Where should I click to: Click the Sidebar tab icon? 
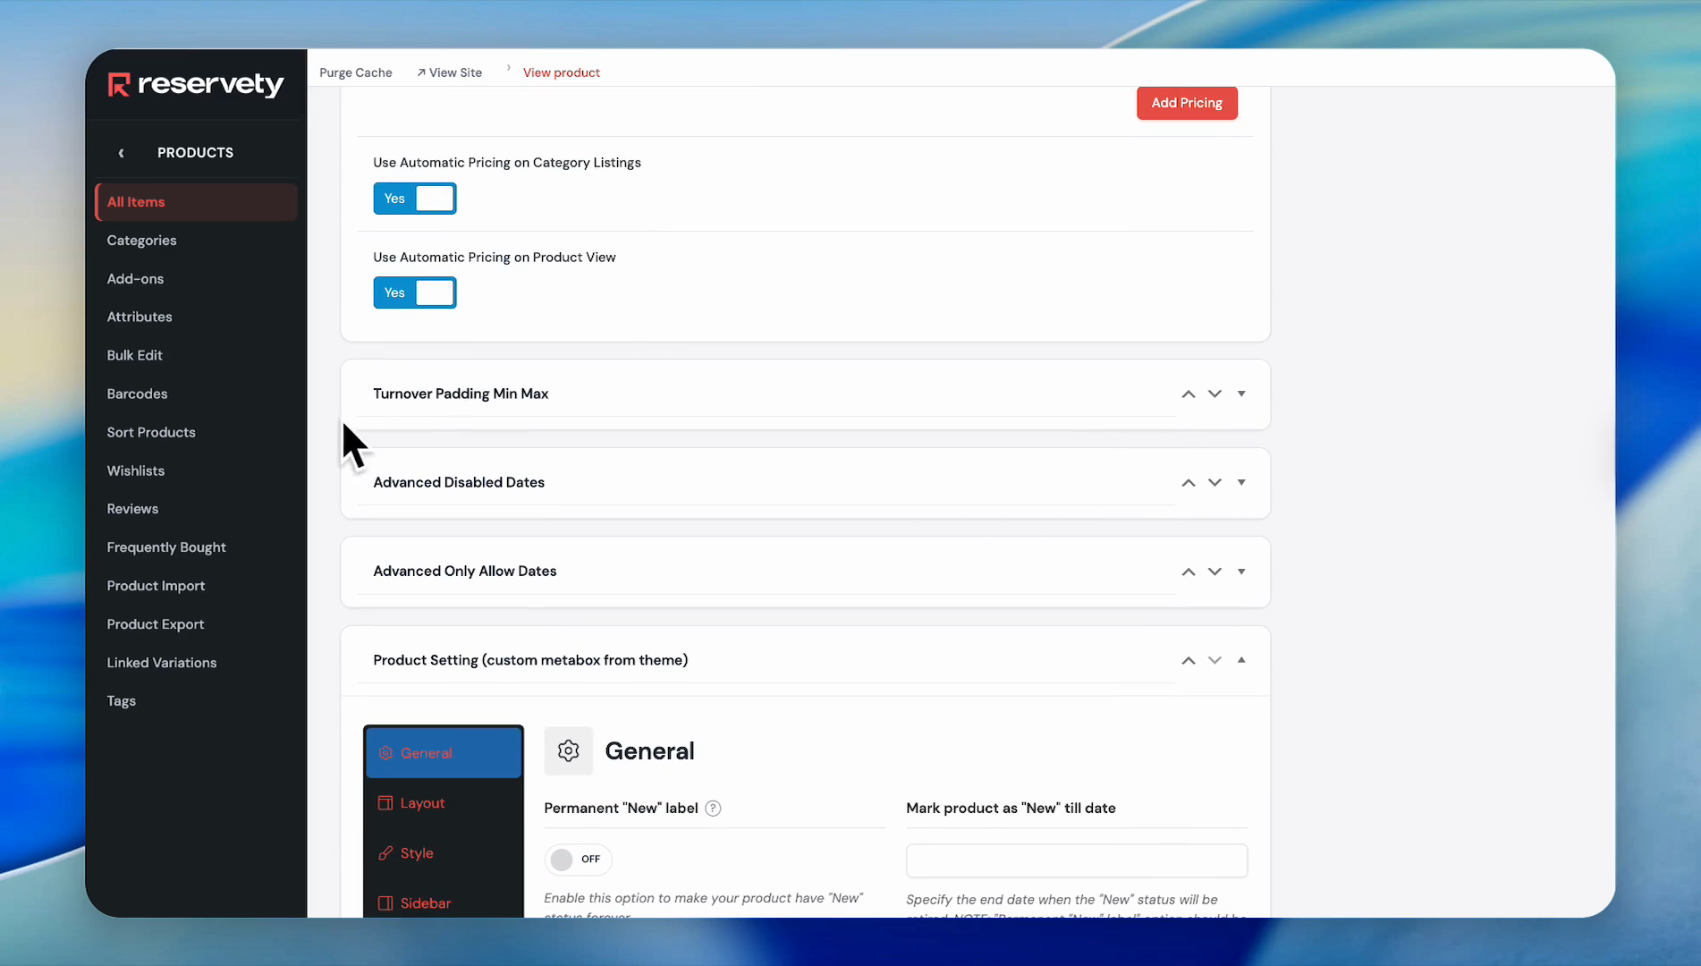(x=385, y=903)
